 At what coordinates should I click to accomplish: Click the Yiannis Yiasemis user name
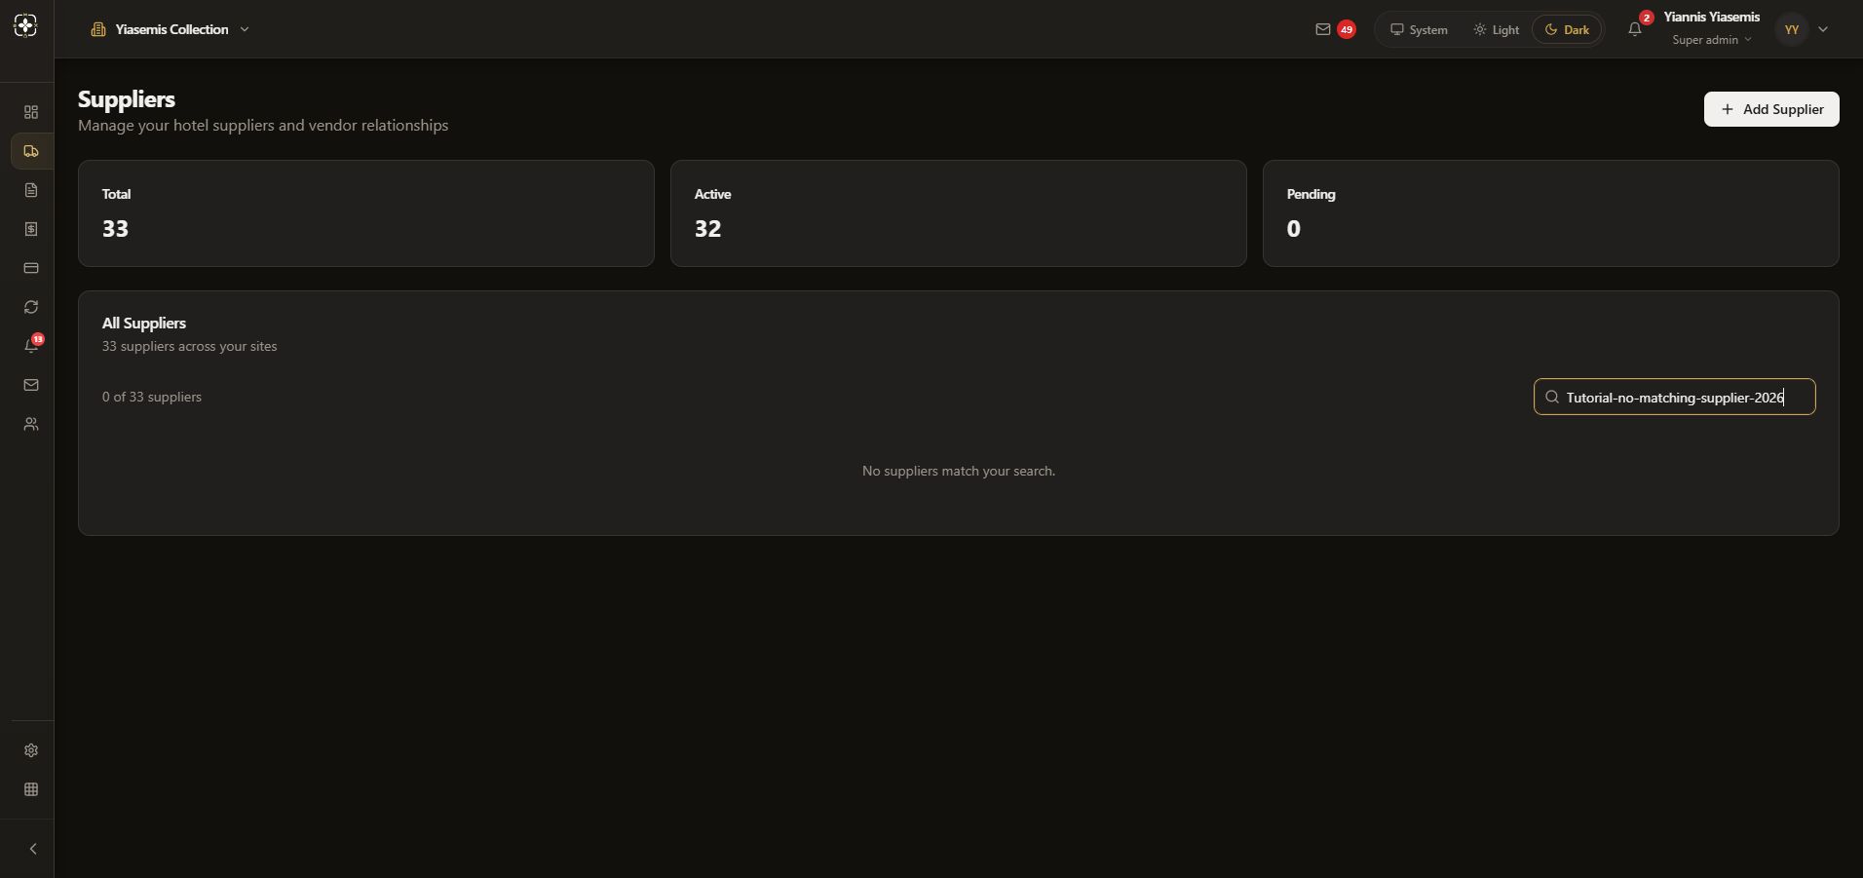point(1712,17)
